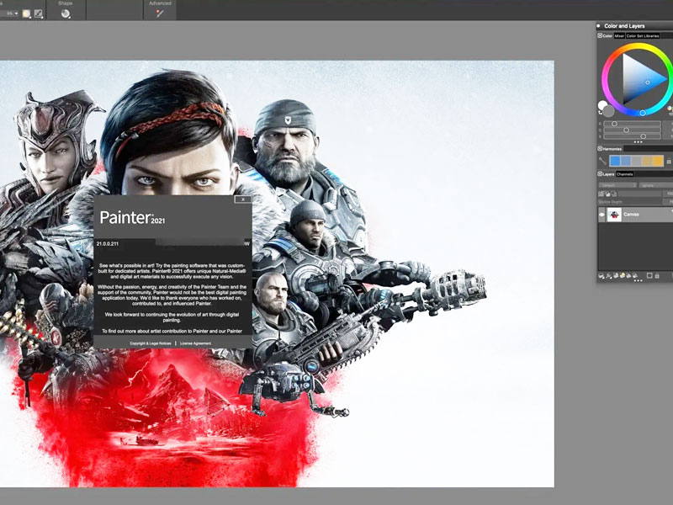The height and width of the screenshot is (505, 673).
Task: Click the small color wheel mode icon
Action: pyautogui.click(x=670, y=109)
